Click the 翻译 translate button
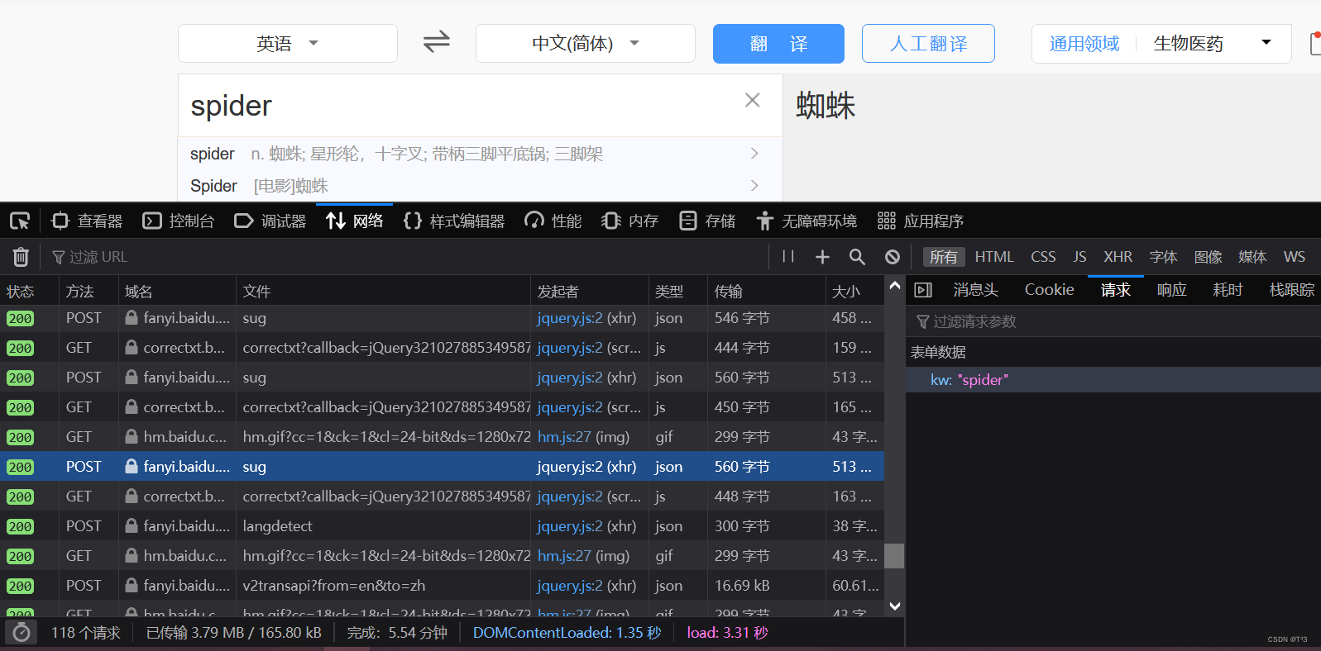This screenshot has width=1321, height=651. [x=778, y=44]
